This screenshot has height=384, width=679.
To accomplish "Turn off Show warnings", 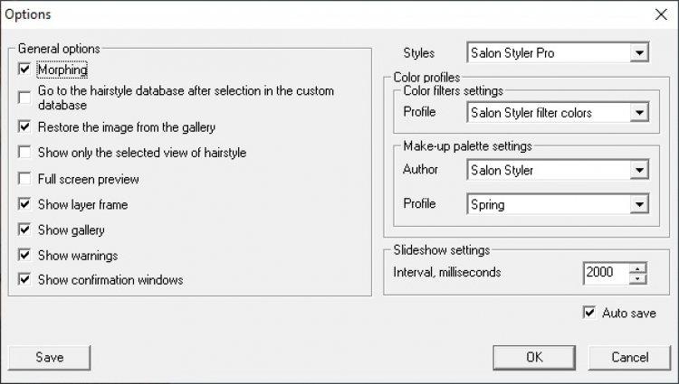I will tap(24, 255).
